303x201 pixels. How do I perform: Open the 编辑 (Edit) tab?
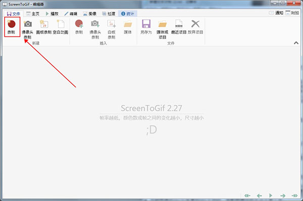tap(71, 14)
